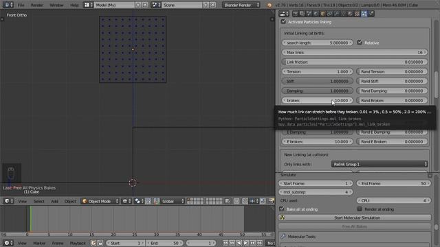The image size is (440, 247).
Task: Open the Render properties tab
Action: click(295, 14)
